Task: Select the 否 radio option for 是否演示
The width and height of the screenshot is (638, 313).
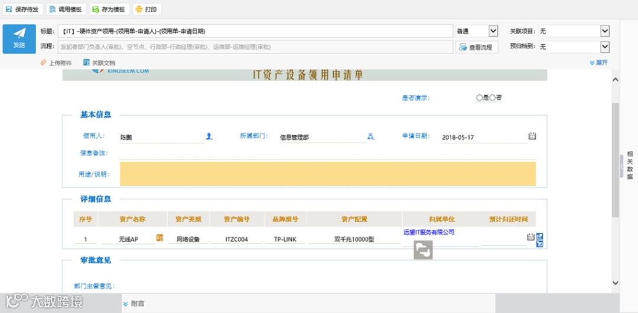Action: coord(492,97)
